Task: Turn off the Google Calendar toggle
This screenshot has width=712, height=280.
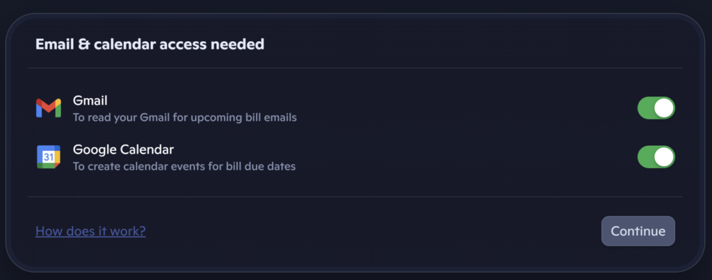Action: click(656, 157)
